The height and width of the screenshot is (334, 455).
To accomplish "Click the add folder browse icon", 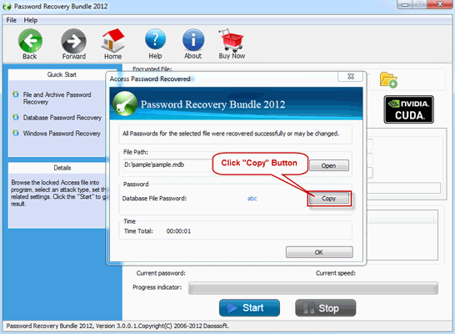I will (x=388, y=79).
